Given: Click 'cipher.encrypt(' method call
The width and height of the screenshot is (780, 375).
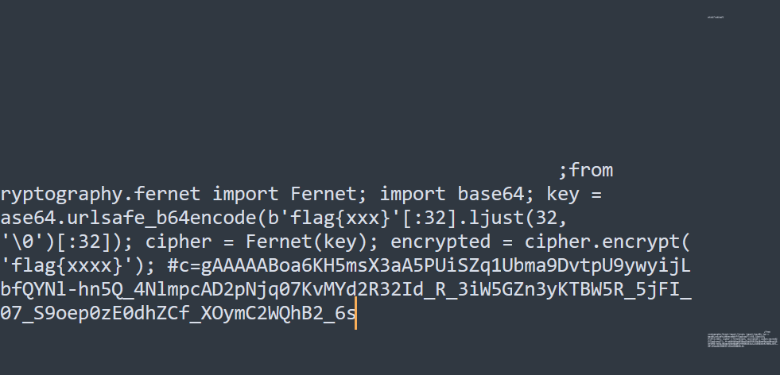Looking at the screenshot, I should tap(608, 242).
